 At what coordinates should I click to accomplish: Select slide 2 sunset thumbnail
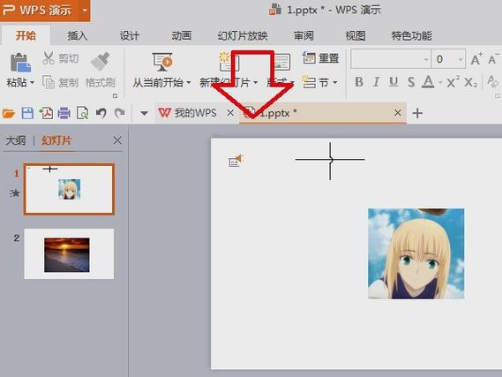pyautogui.click(x=69, y=253)
